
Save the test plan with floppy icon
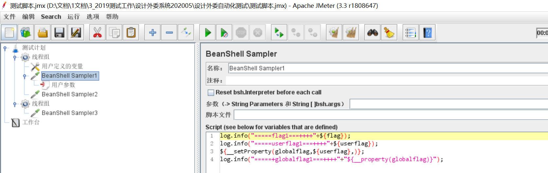(x=59, y=32)
